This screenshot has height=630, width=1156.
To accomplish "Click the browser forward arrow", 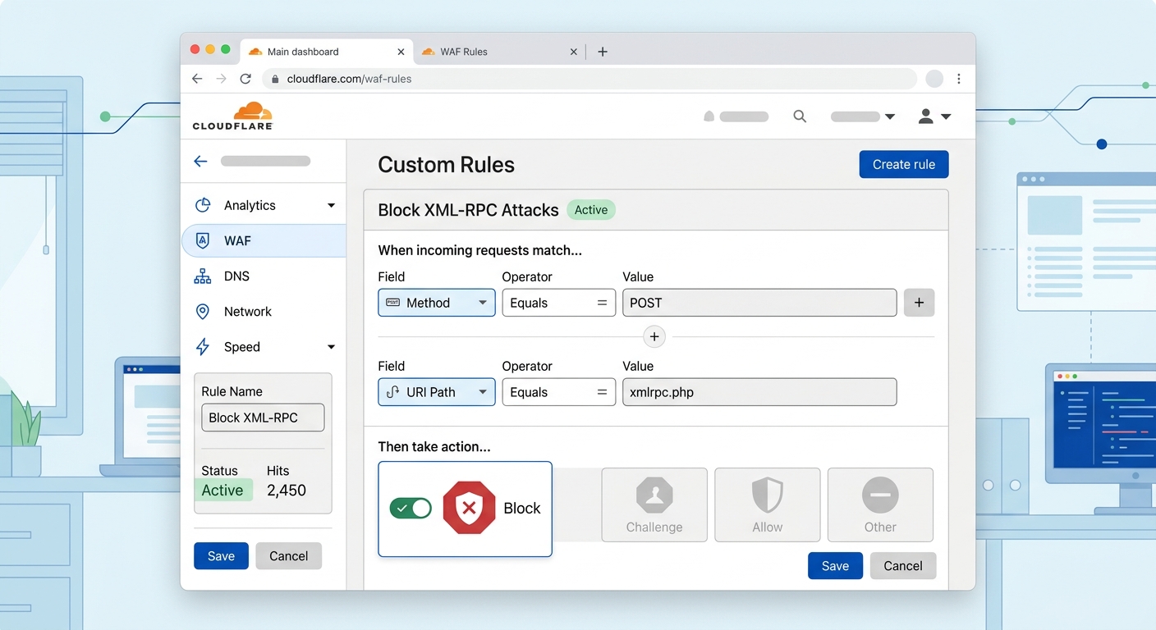I will click(x=221, y=79).
